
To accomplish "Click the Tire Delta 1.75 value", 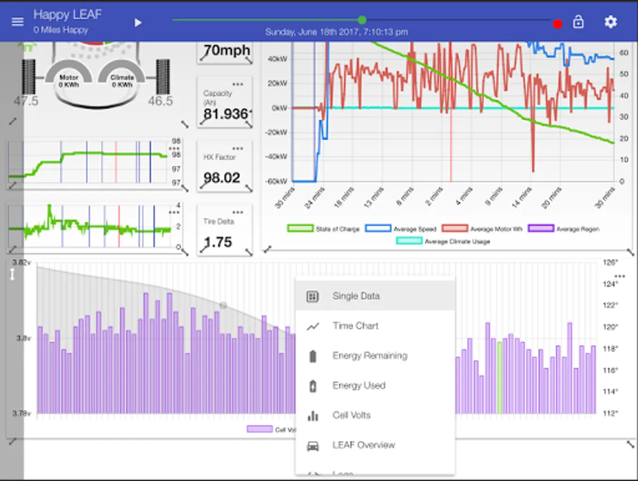I will 217,242.
